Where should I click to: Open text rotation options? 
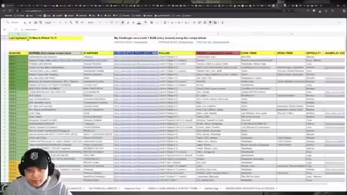point(187,23)
